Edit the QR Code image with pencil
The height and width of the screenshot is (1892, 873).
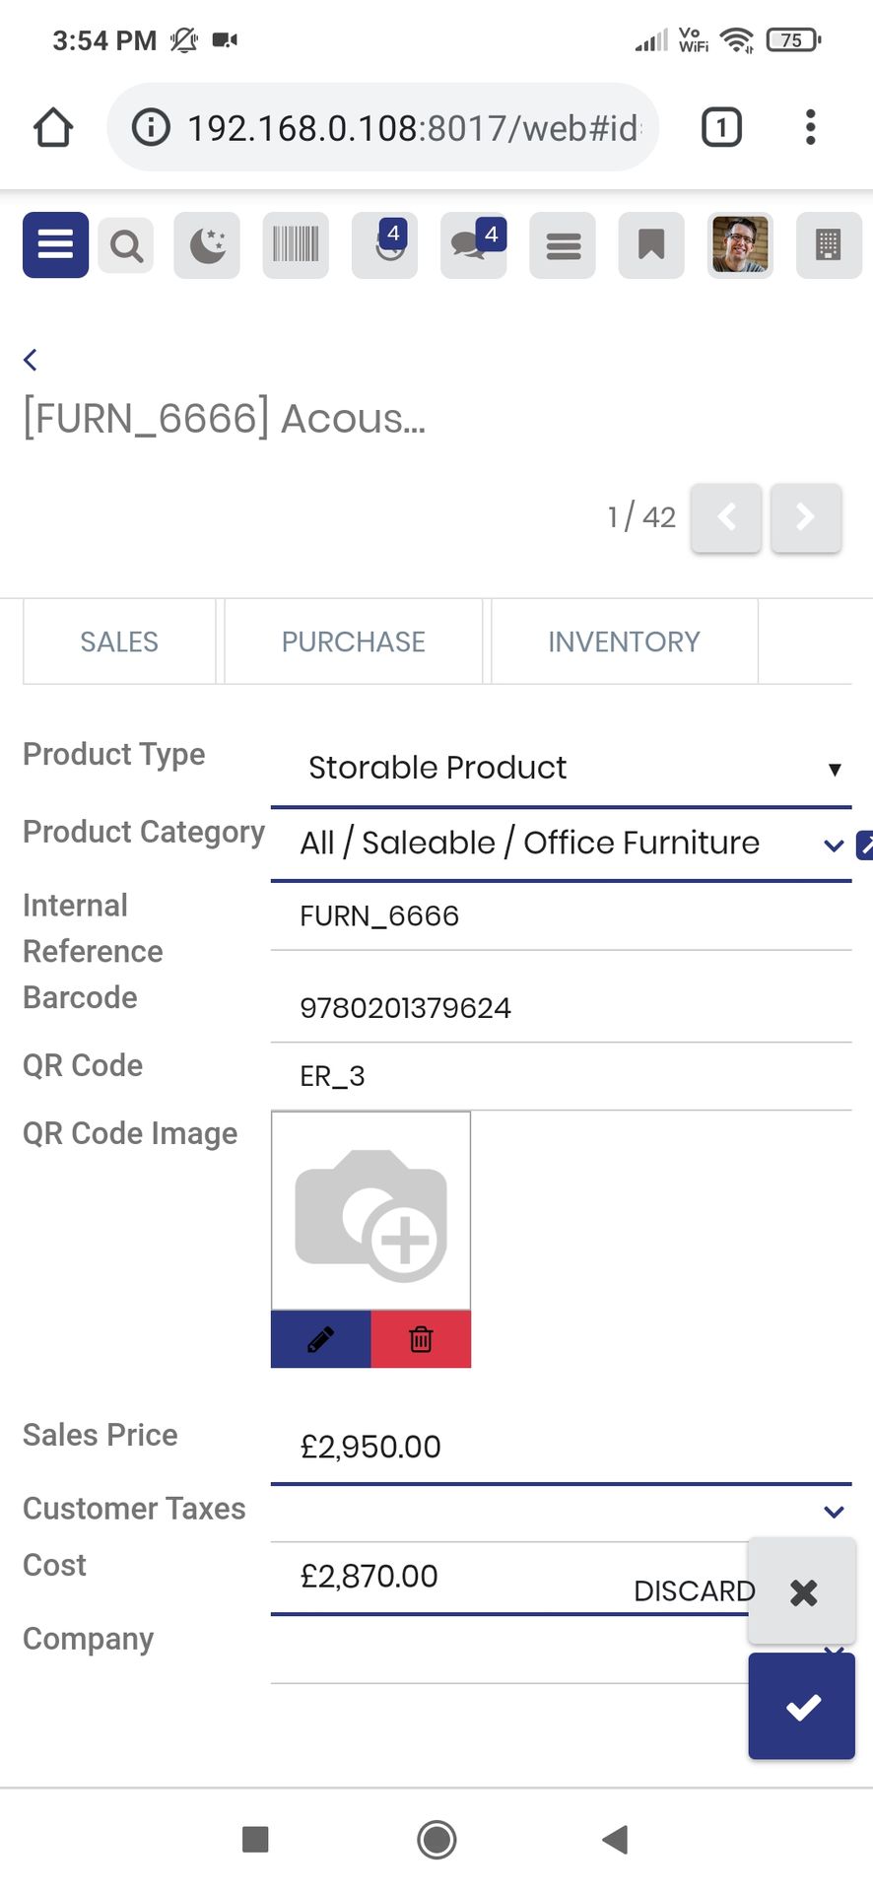[321, 1339]
